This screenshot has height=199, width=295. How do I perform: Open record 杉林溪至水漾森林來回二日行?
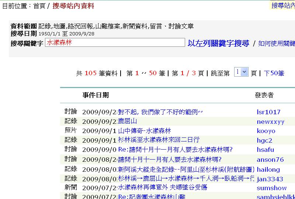pos(159,140)
